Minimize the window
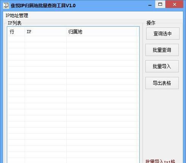The height and width of the screenshot is (163, 186). pos(150,5)
